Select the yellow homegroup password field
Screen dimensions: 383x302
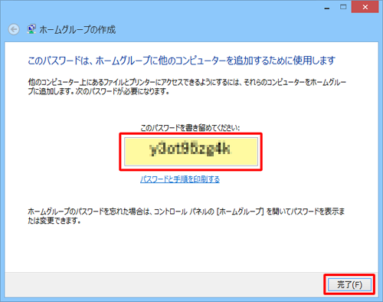(191, 152)
